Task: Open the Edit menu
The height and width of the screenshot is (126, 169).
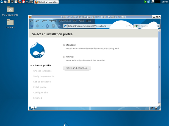Action: click(x=37, y=21)
